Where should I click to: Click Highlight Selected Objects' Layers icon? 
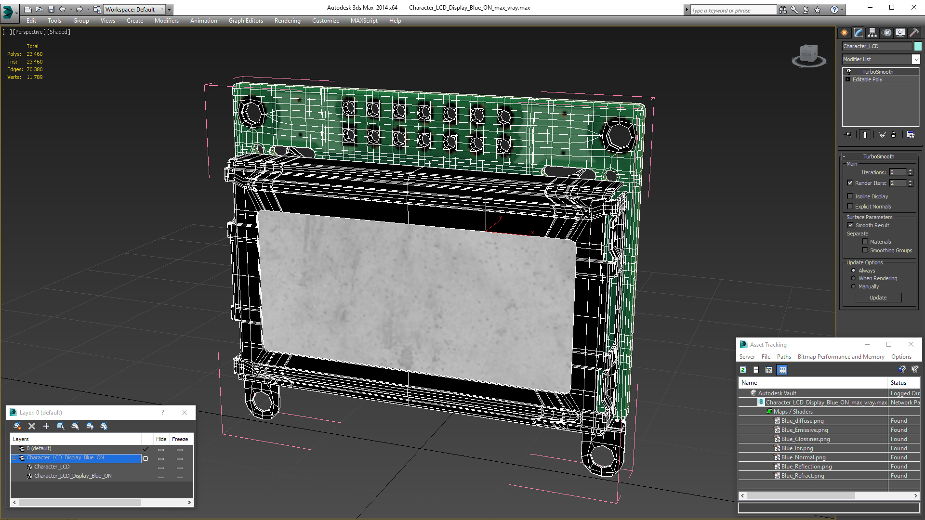tap(75, 426)
